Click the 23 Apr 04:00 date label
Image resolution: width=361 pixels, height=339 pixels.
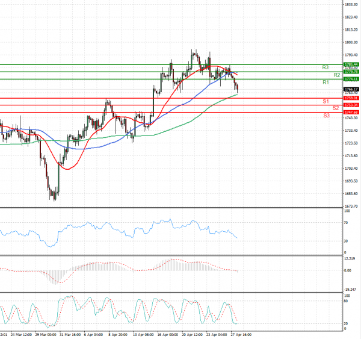click(217, 335)
